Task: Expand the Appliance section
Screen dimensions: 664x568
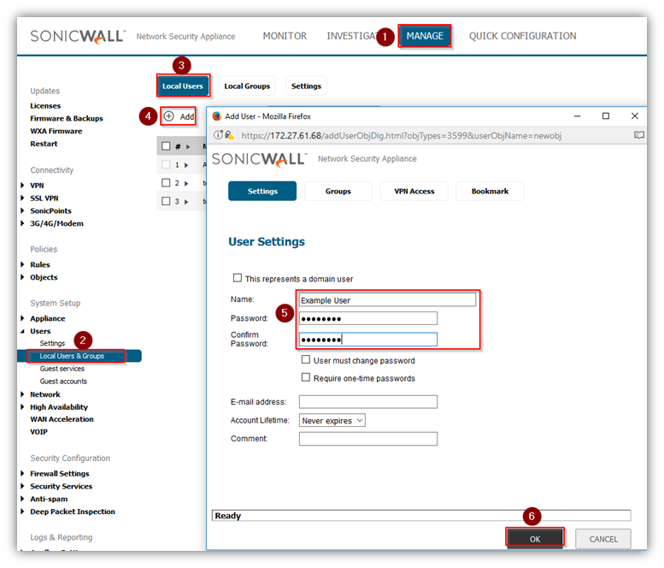Action: (22, 318)
